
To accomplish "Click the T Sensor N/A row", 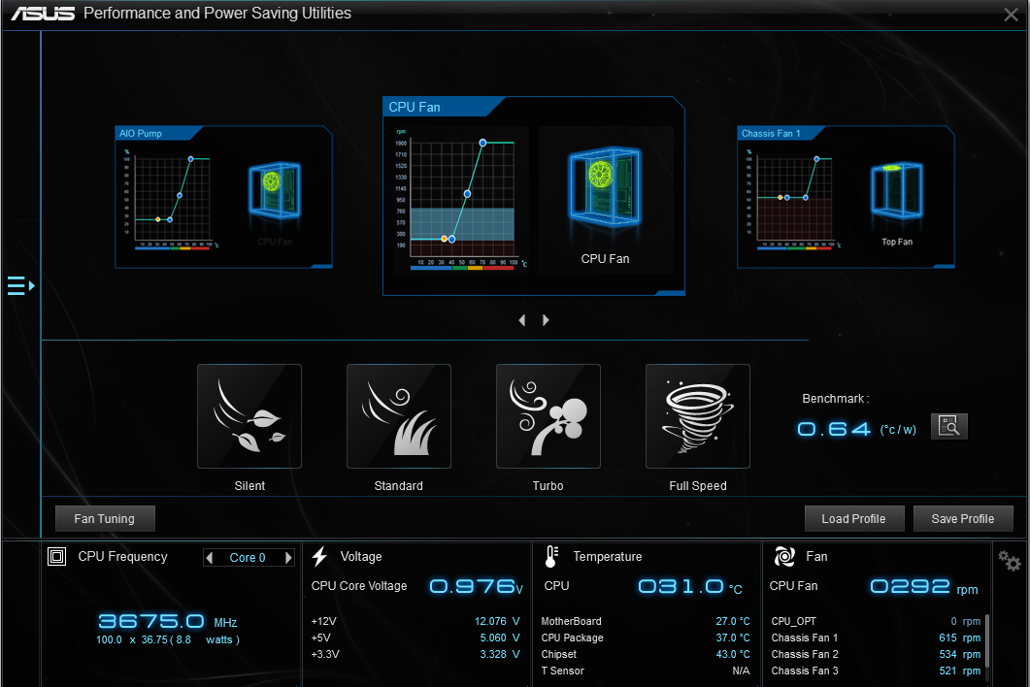I will [645, 671].
